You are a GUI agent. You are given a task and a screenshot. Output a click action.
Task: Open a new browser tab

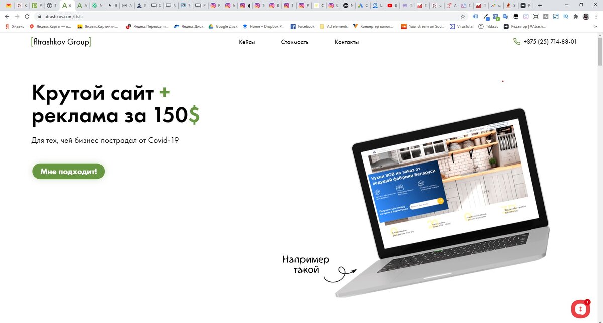click(x=540, y=5)
